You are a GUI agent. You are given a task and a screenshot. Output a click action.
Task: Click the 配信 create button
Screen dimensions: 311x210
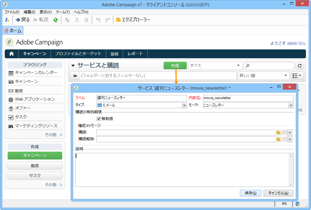(35, 166)
